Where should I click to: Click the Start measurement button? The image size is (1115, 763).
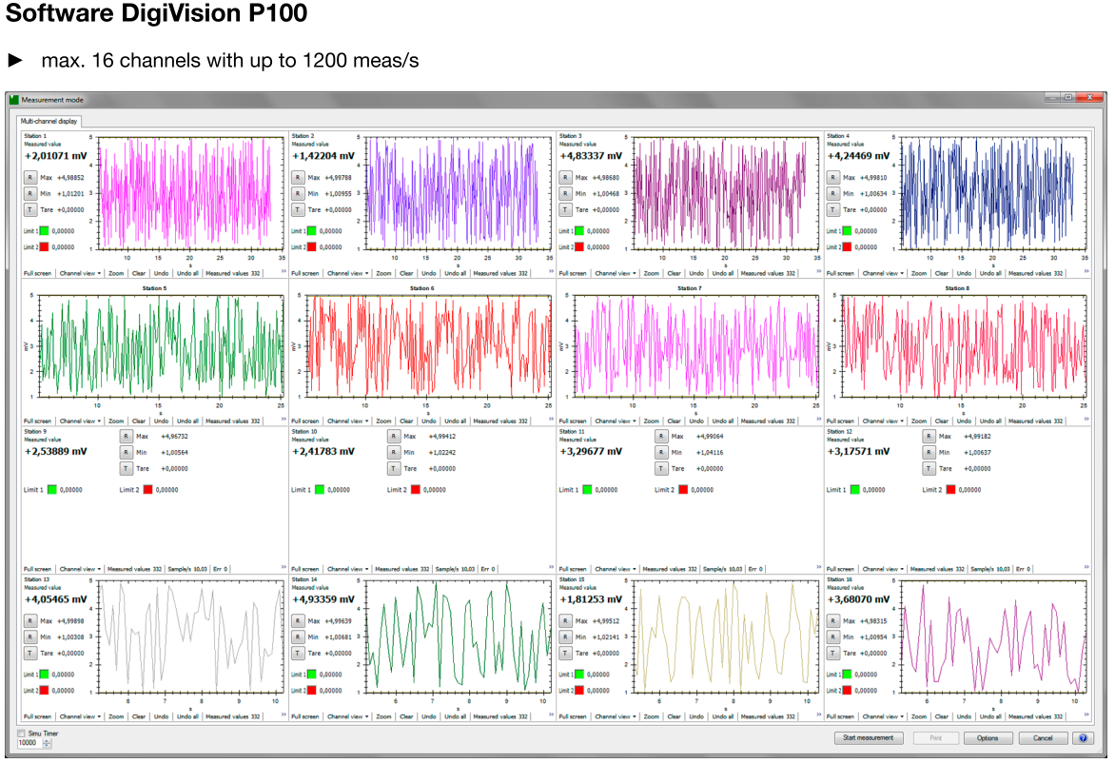(x=868, y=737)
